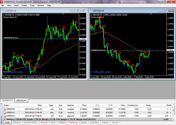The image size is (176, 125).
Task: Click the EURGBP chart shift triangle marker
Action: (63, 14)
